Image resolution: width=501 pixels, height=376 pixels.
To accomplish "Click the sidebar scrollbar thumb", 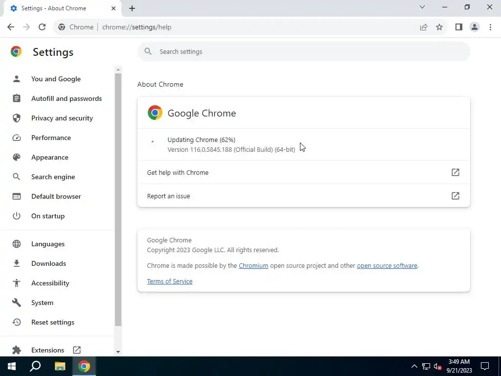I will pyautogui.click(x=118, y=200).
